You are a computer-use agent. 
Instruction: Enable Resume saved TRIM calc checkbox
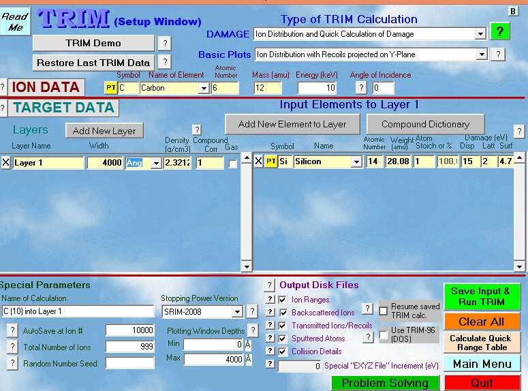tap(383, 311)
